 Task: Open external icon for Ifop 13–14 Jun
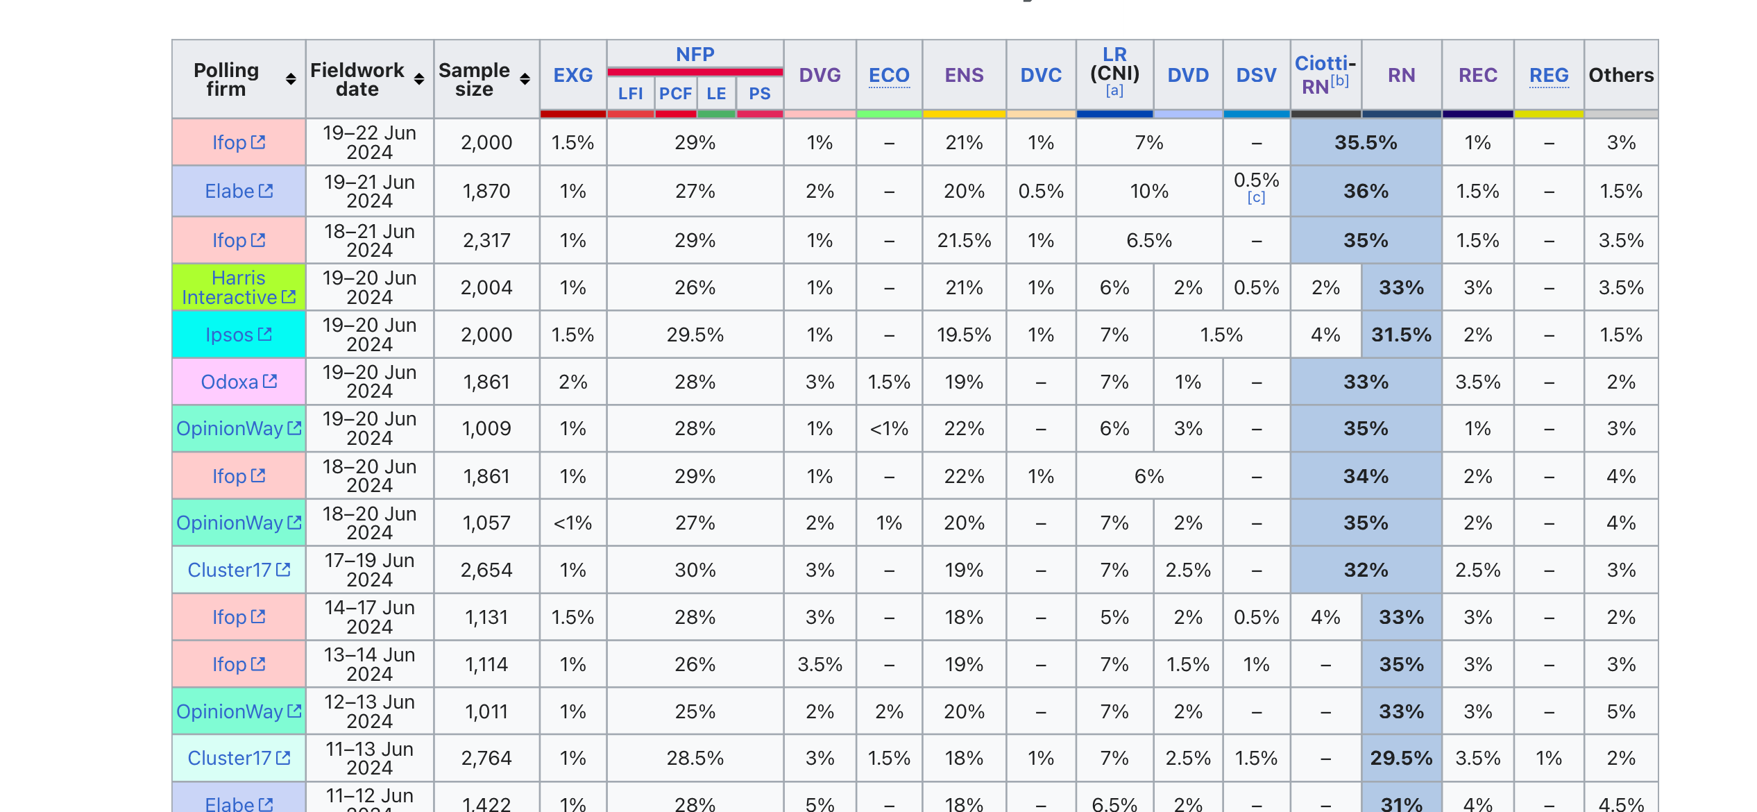(x=258, y=664)
